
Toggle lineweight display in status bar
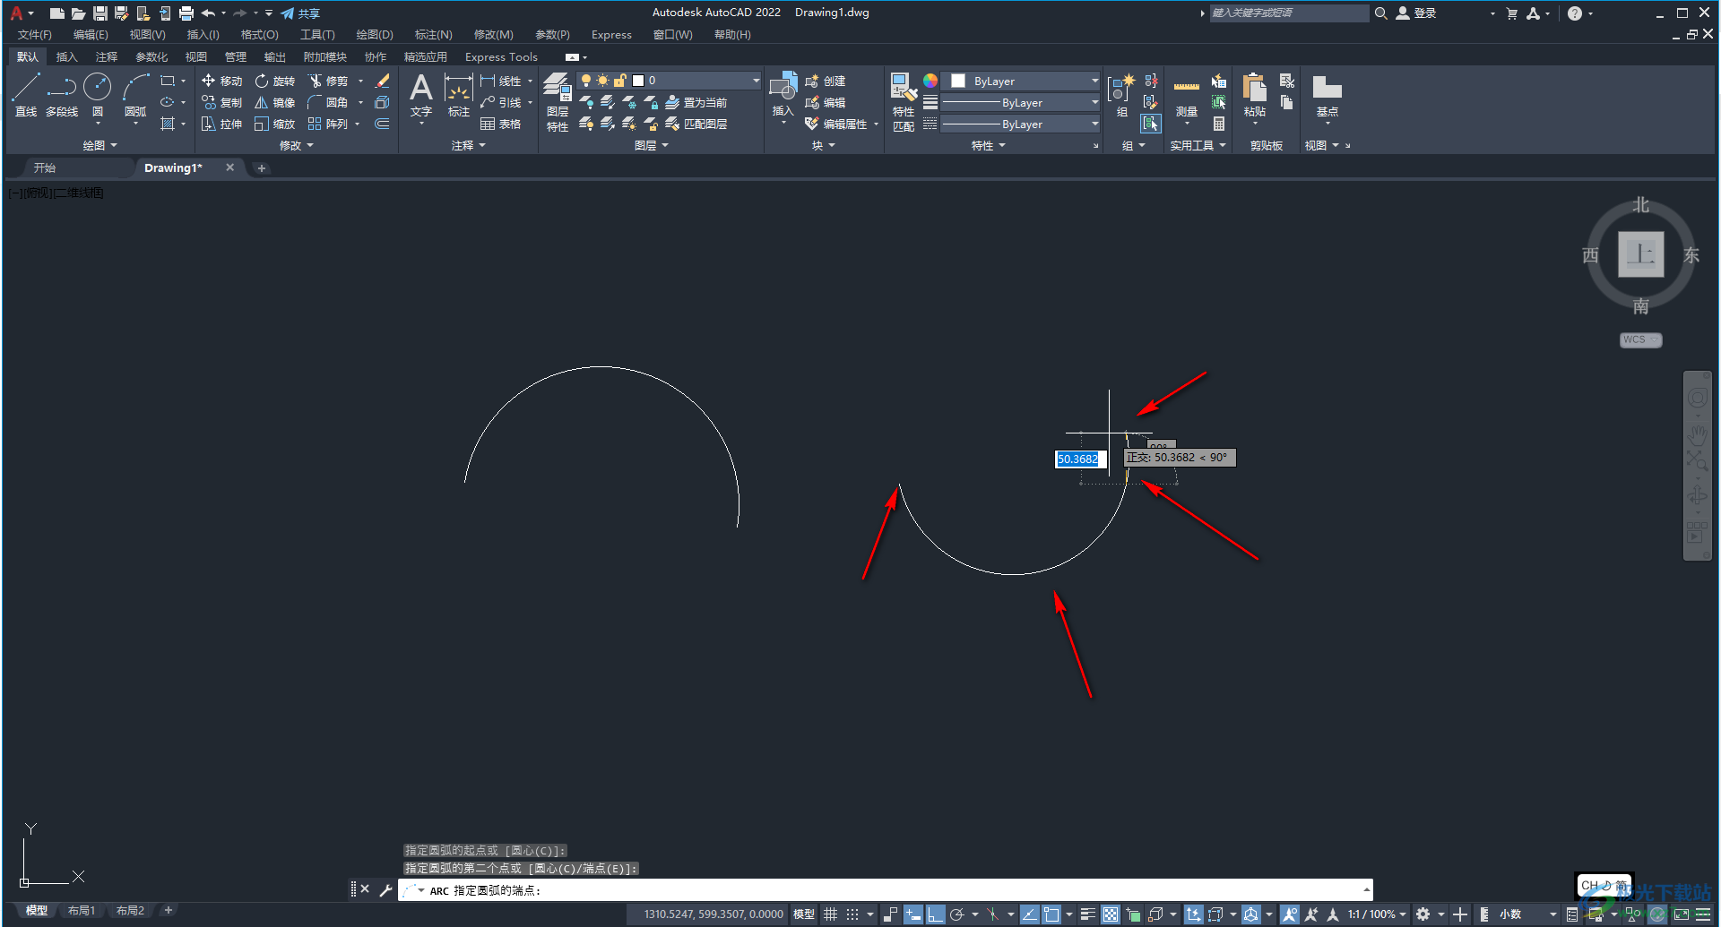(1087, 914)
